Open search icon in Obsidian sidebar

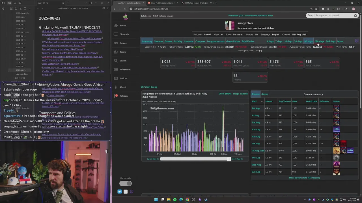(15, 3)
